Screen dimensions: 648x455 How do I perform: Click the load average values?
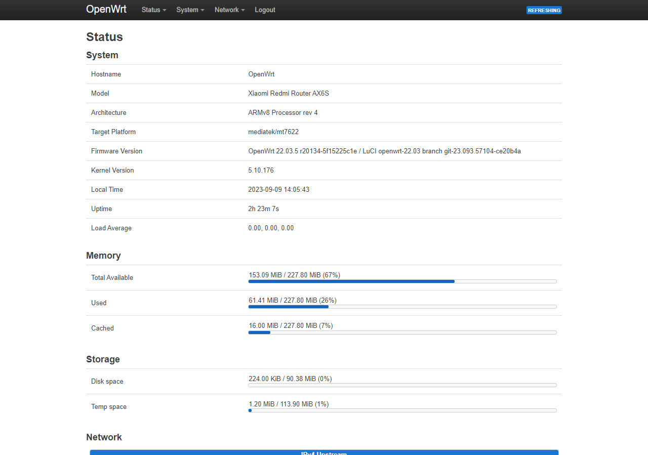(x=271, y=228)
